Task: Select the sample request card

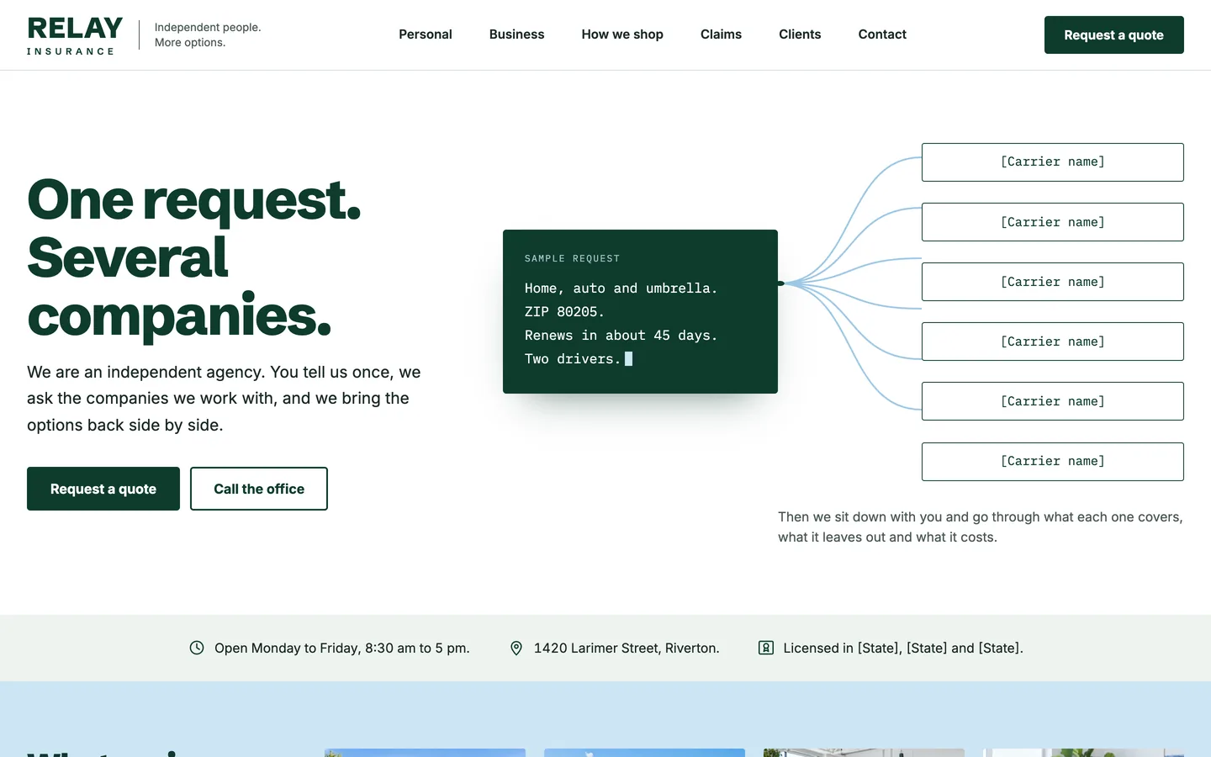Action: [640, 311]
